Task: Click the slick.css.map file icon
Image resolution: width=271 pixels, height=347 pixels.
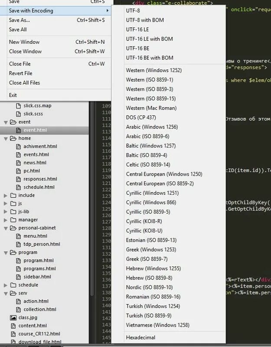Action: [19, 106]
